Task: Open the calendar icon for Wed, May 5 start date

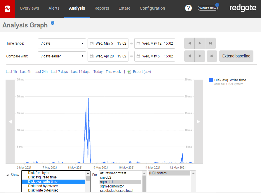Action: tap(92, 43)
